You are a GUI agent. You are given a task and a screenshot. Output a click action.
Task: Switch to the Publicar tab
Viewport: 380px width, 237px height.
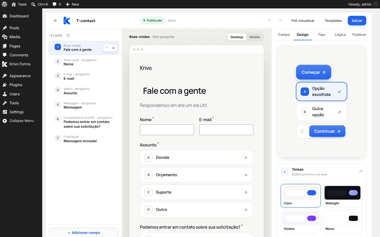[x=359, y=35]
